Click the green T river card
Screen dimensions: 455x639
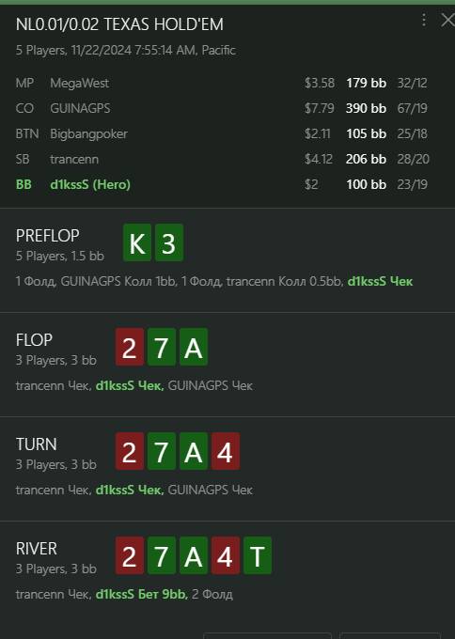pos(258,555)
